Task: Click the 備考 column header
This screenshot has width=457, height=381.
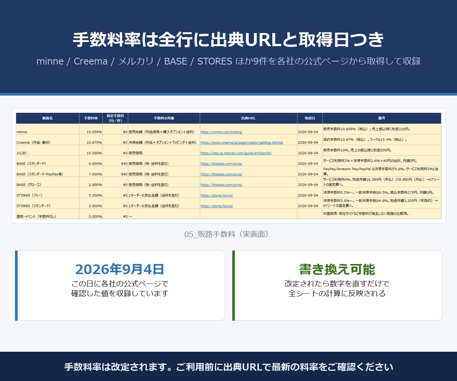Action: tap(382, 118)
